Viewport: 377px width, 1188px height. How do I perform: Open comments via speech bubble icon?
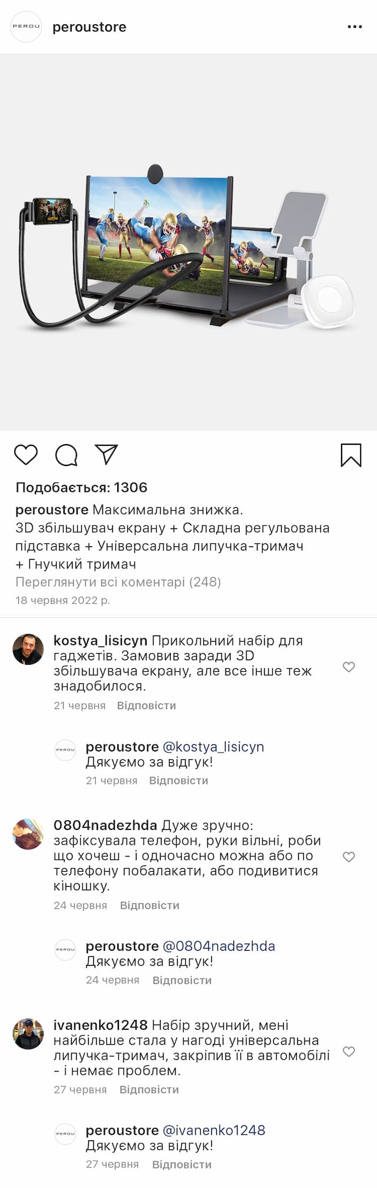tap(66, 455)
